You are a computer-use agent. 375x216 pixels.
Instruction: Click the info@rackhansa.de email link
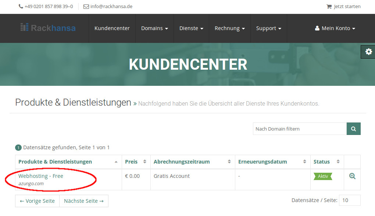(x=111, y=7)
